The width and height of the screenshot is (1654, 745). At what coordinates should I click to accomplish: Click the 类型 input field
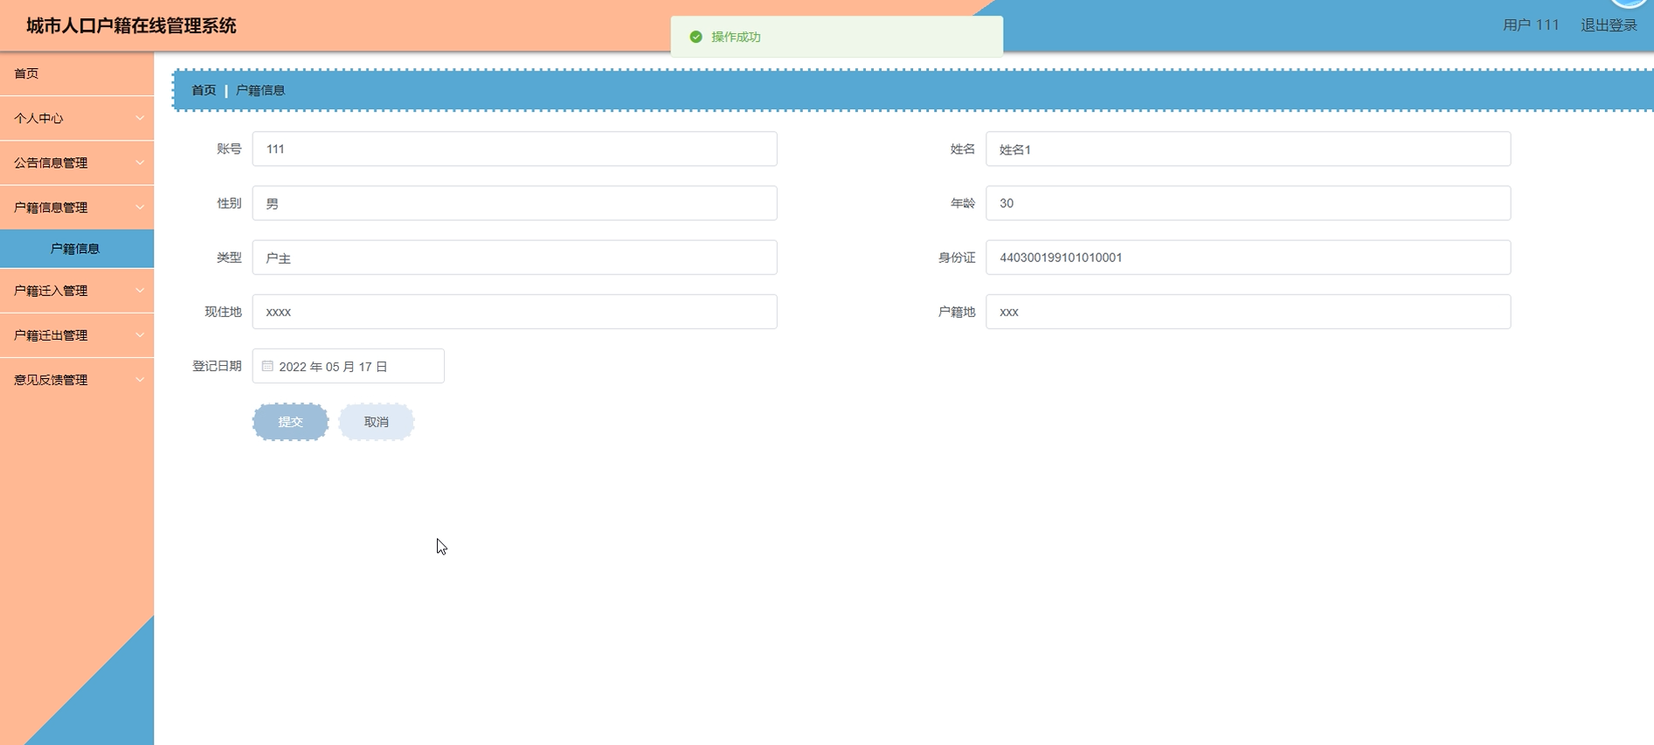(x=515, y=257)
